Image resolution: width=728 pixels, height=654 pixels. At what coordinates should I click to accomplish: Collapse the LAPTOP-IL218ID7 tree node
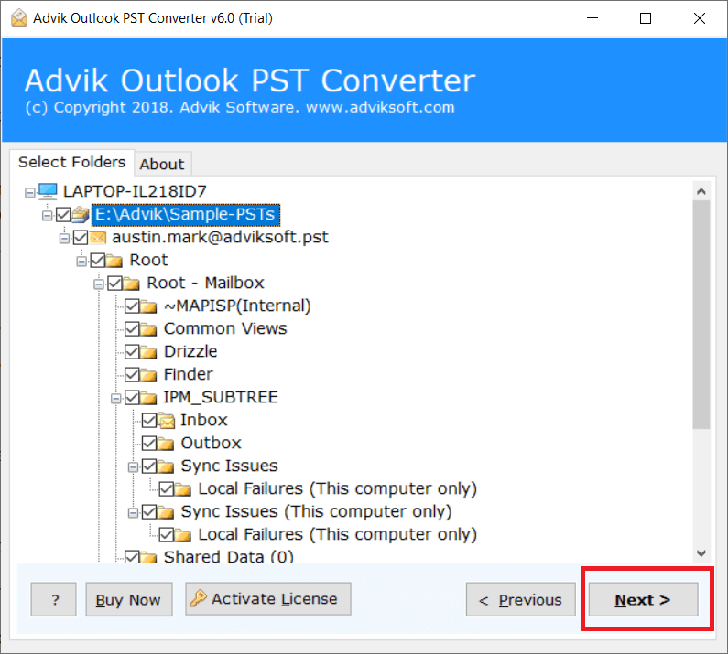(29, 192)
